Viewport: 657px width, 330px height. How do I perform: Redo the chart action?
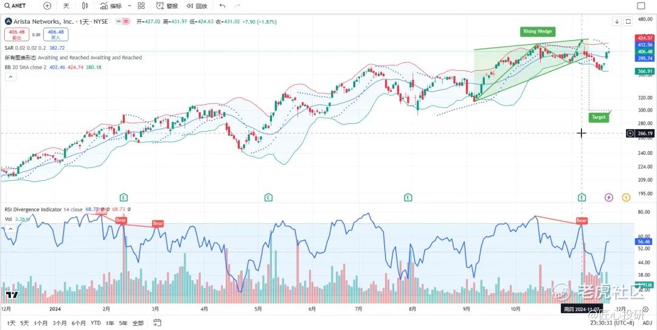pyautogui.click(x=238, y=6)
